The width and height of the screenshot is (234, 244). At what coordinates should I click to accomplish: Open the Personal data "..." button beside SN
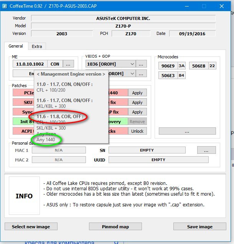point(206,150)
